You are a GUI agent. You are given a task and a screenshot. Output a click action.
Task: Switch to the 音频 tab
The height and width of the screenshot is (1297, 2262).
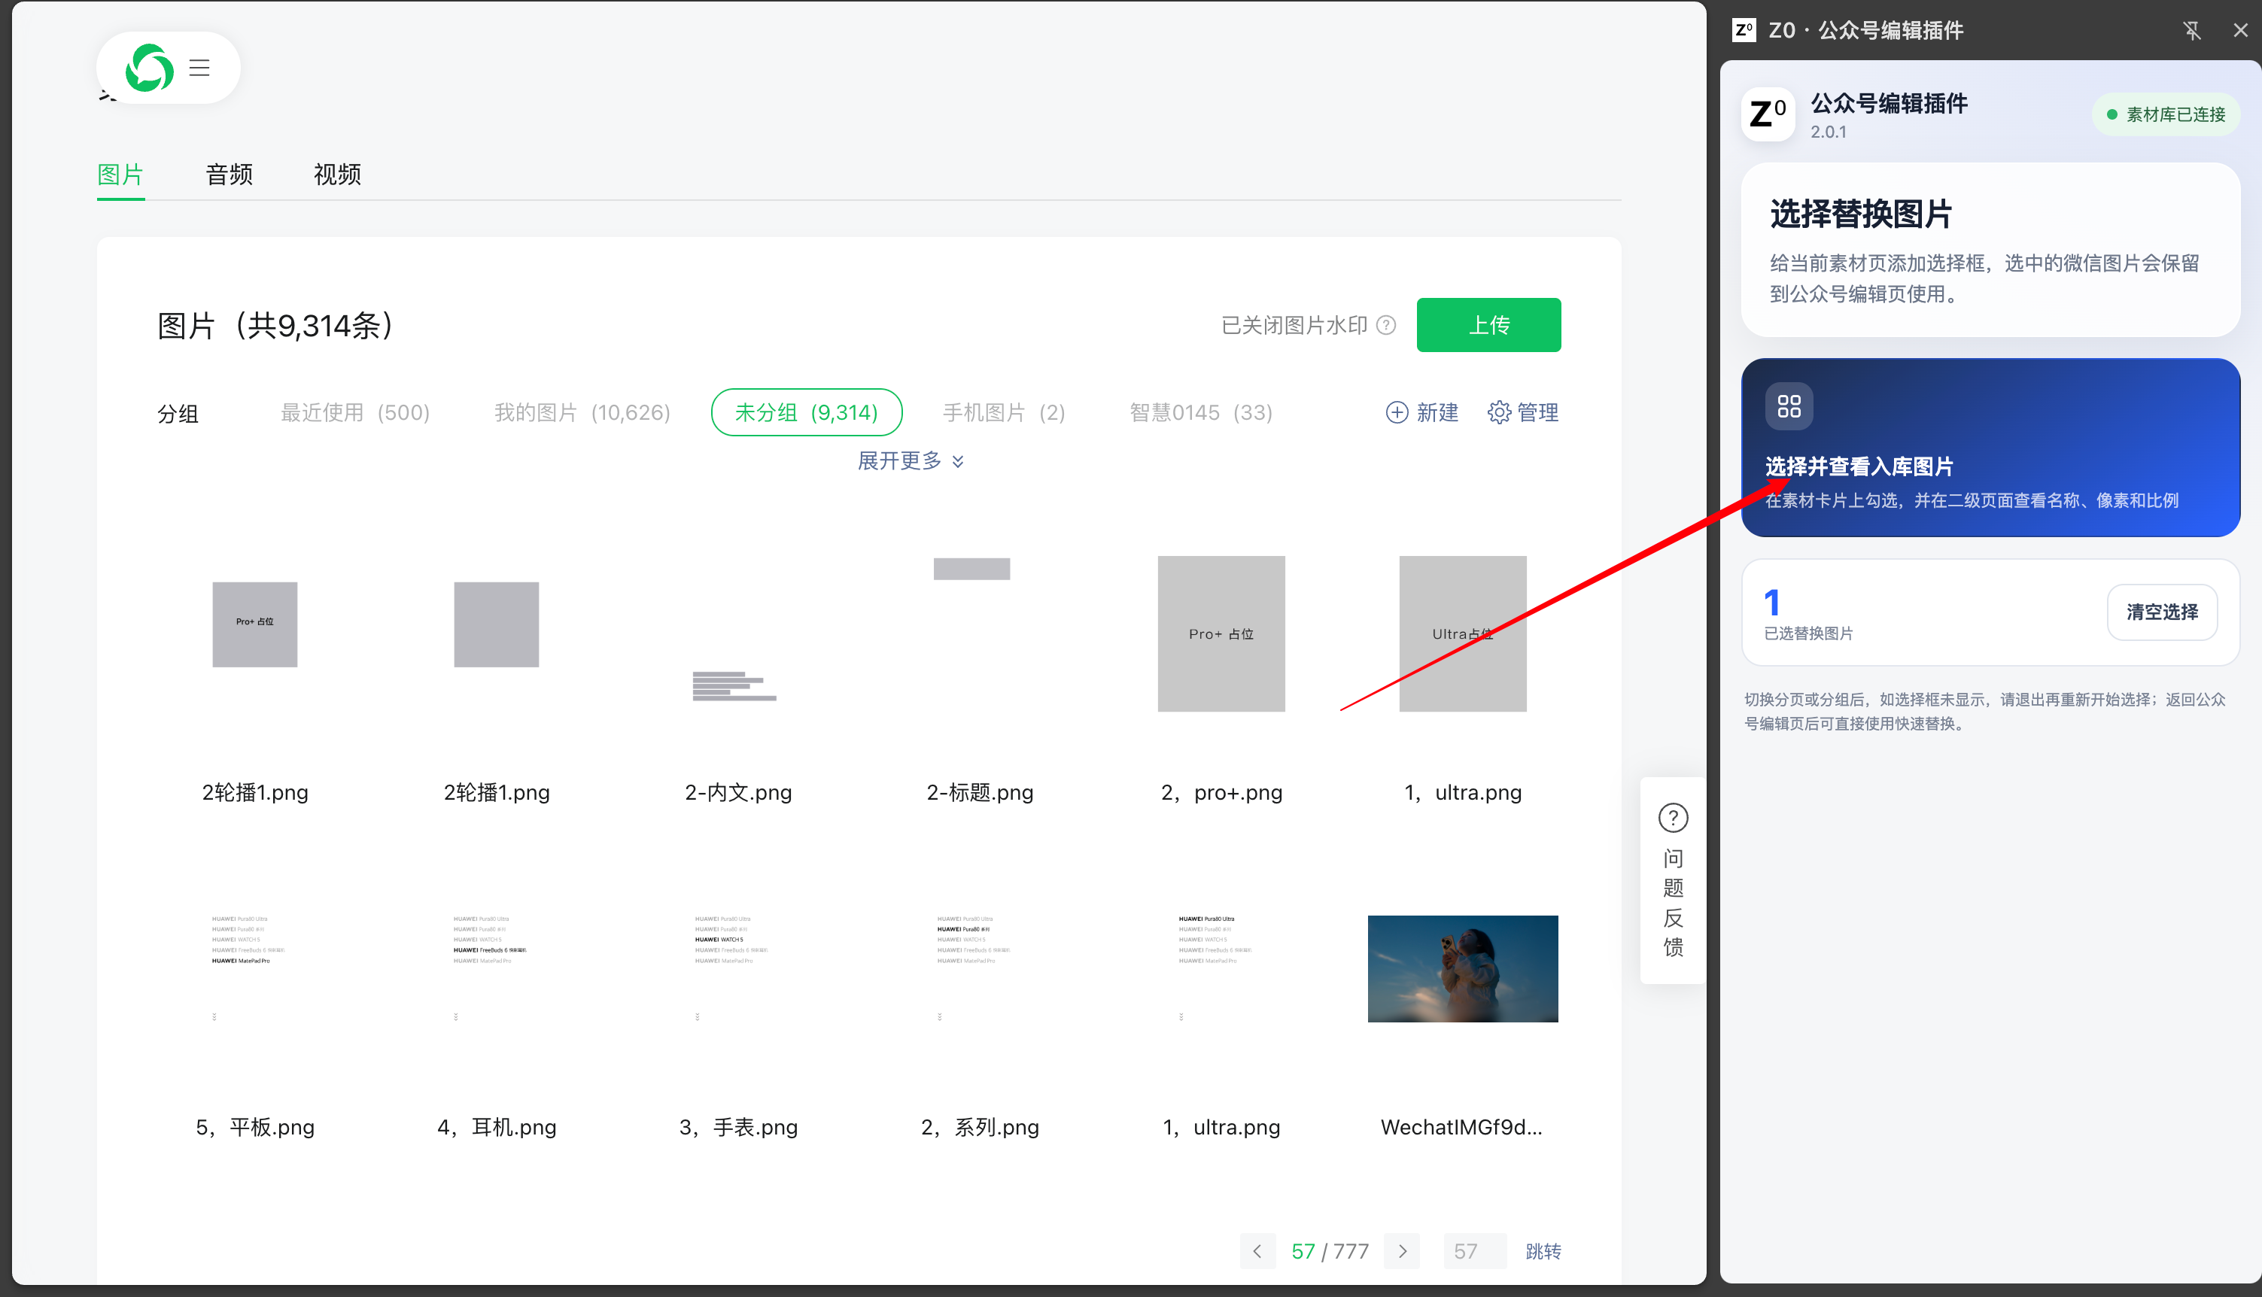pos(229,175)
